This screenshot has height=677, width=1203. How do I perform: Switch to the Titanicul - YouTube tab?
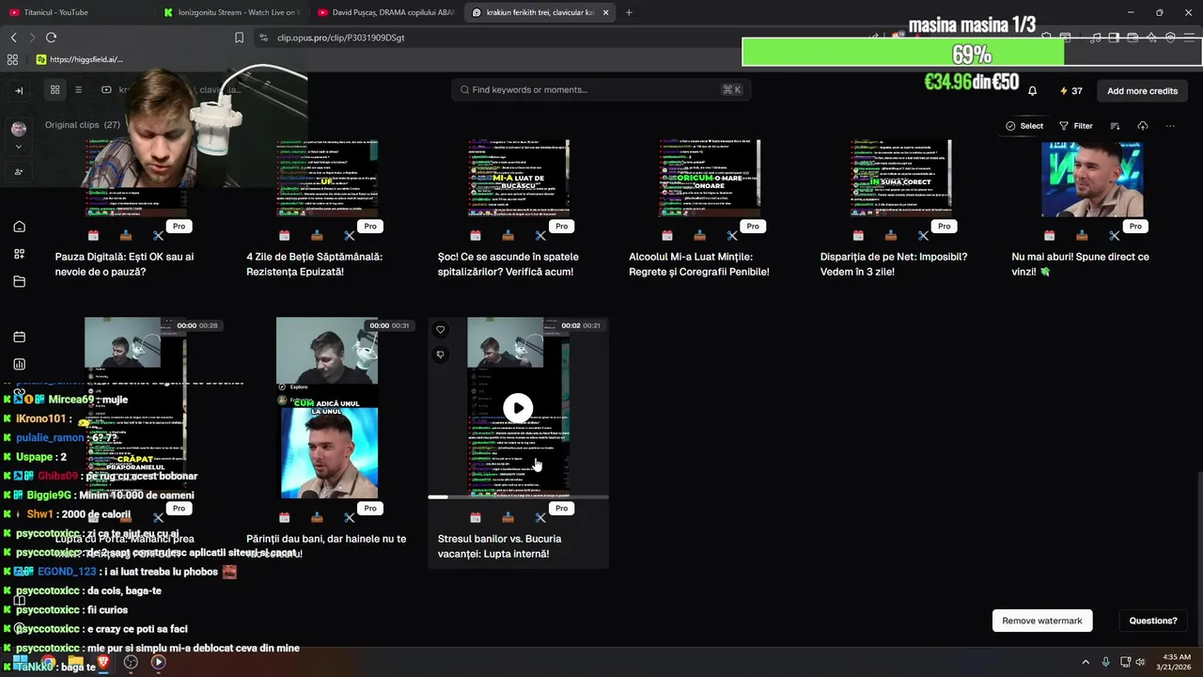click(x=75, y=12)
